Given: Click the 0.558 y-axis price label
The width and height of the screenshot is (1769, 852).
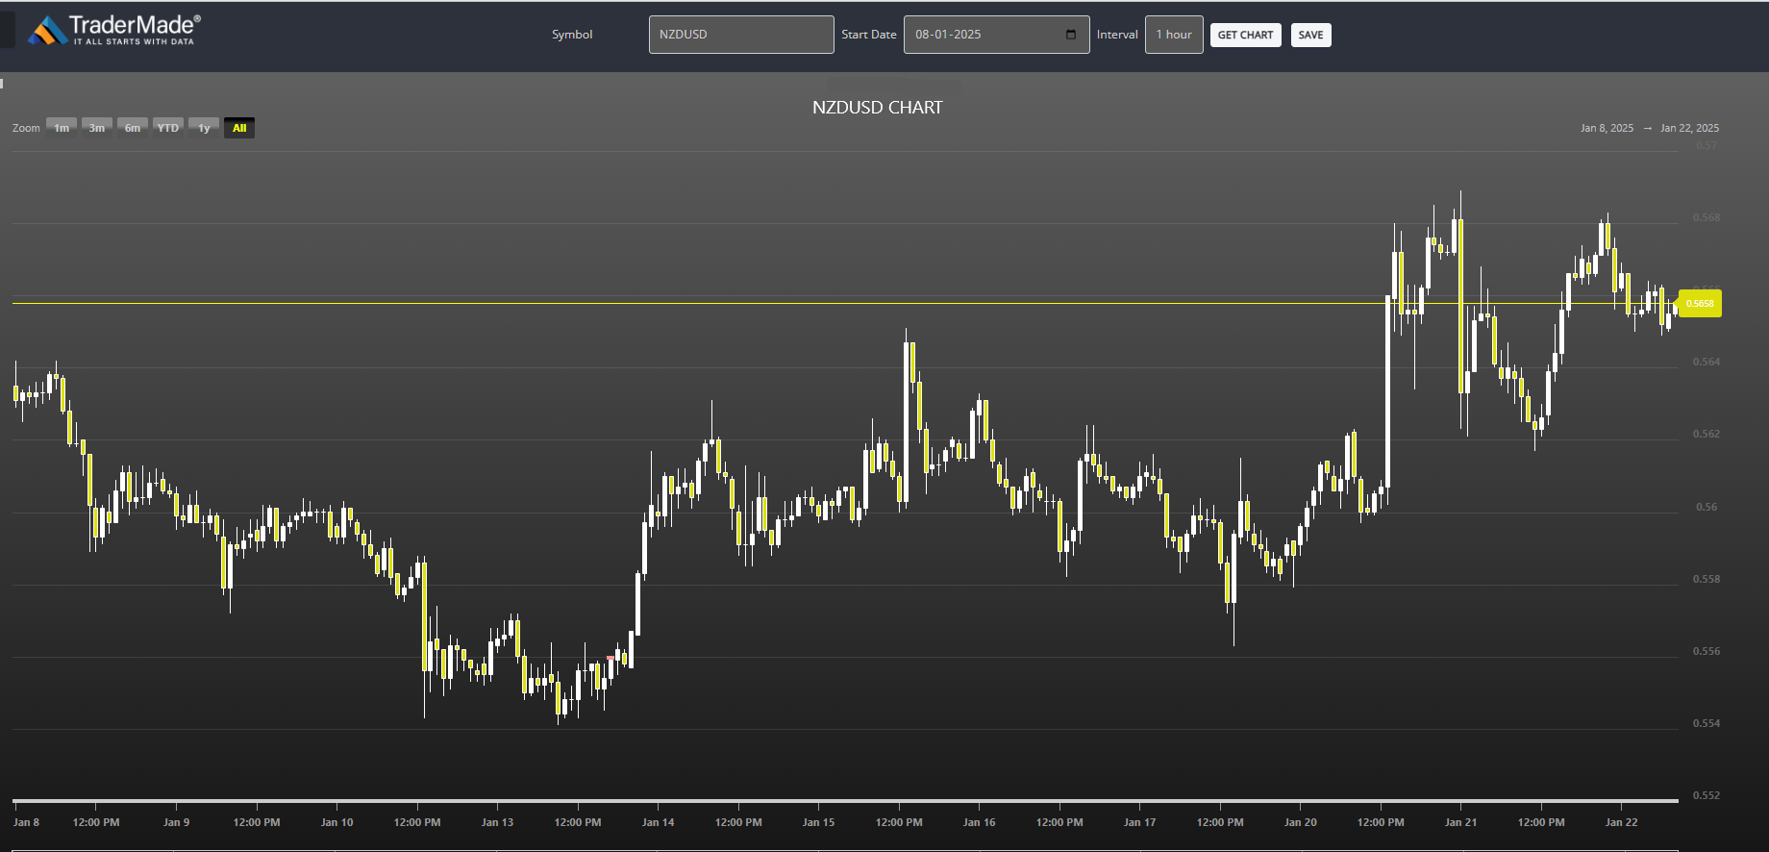Looking at the screenshot, I should pos(1707,579).
